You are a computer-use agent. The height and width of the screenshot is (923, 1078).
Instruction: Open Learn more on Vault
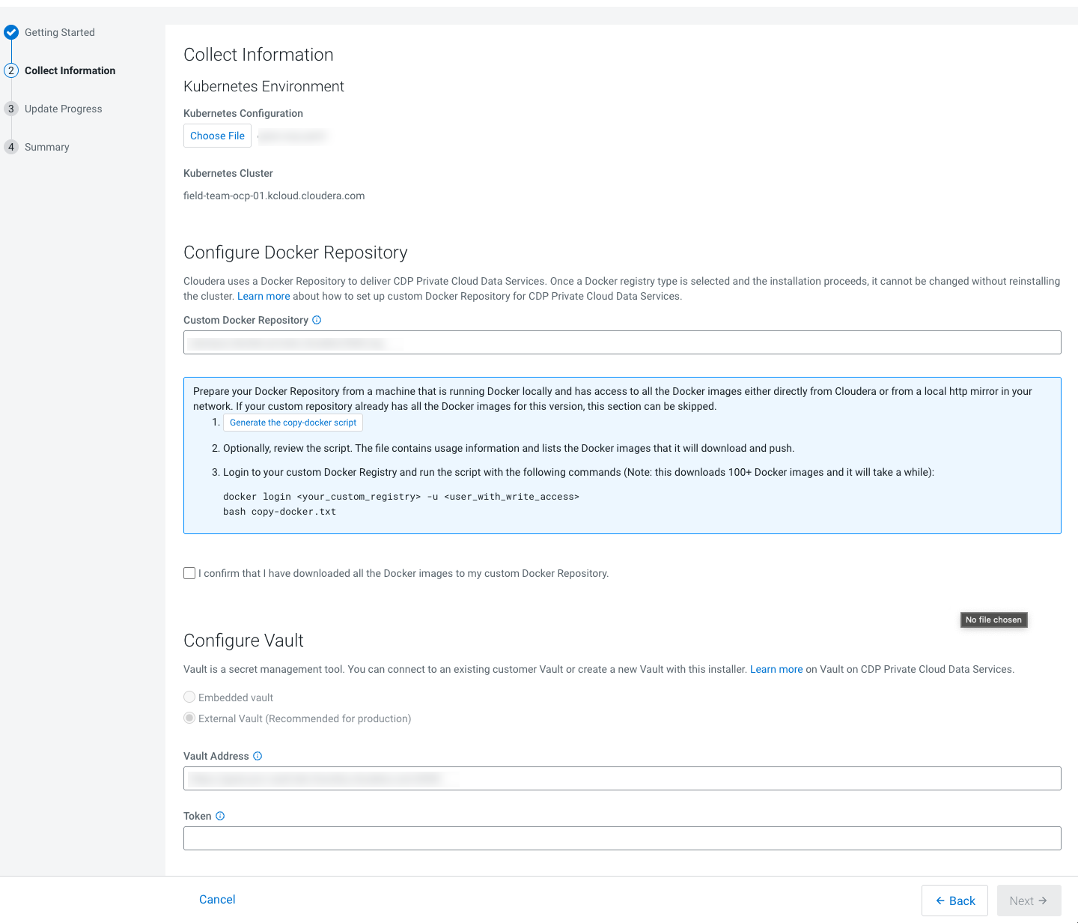pyautogui.click(x=776, y=669)
